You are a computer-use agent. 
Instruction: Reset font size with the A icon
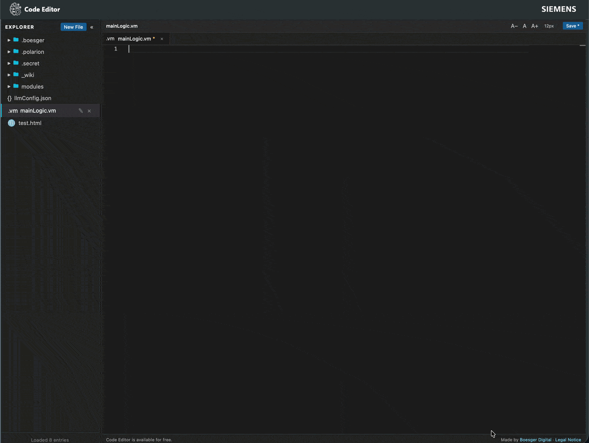tap(525, 26)
